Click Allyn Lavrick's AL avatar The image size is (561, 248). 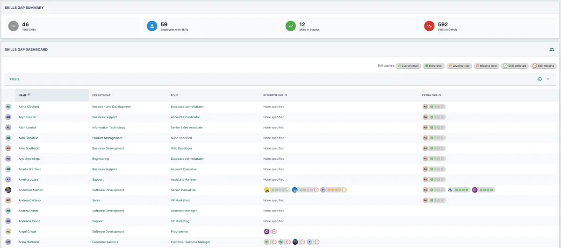tap(8, 128)
